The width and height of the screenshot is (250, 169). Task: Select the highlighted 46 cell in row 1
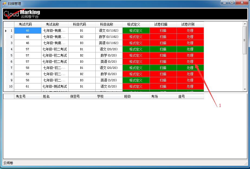click(x=28, y=31)
